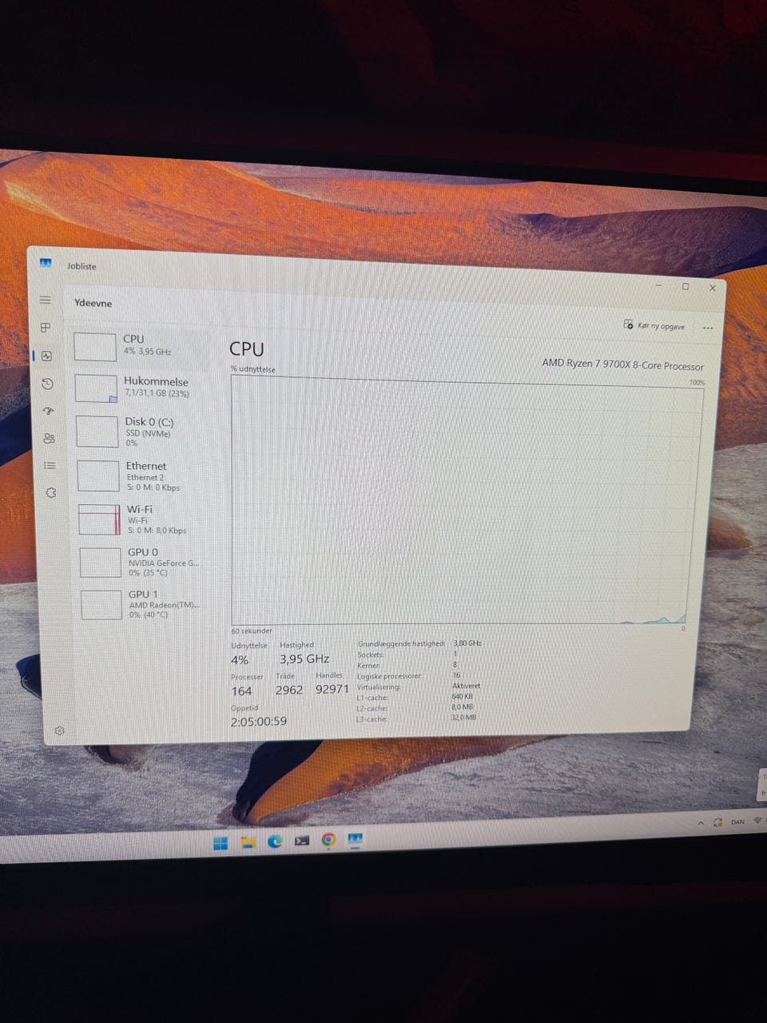Close the Jobliste window
767x1023 pixels.
coord(713,288)
